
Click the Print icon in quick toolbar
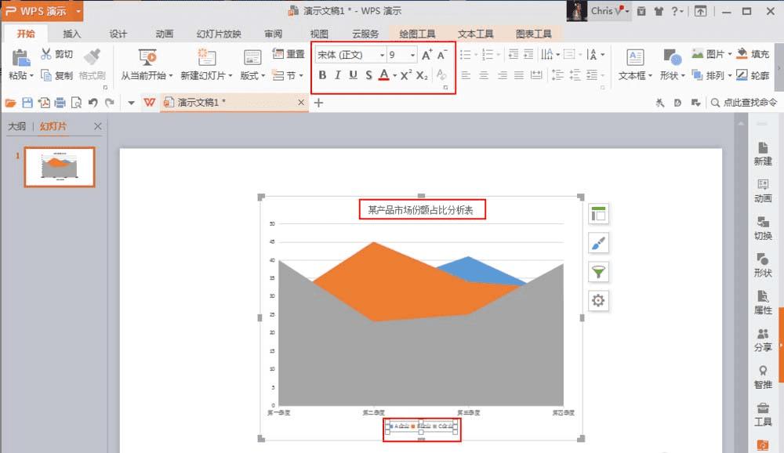click(x=60, y=103)
